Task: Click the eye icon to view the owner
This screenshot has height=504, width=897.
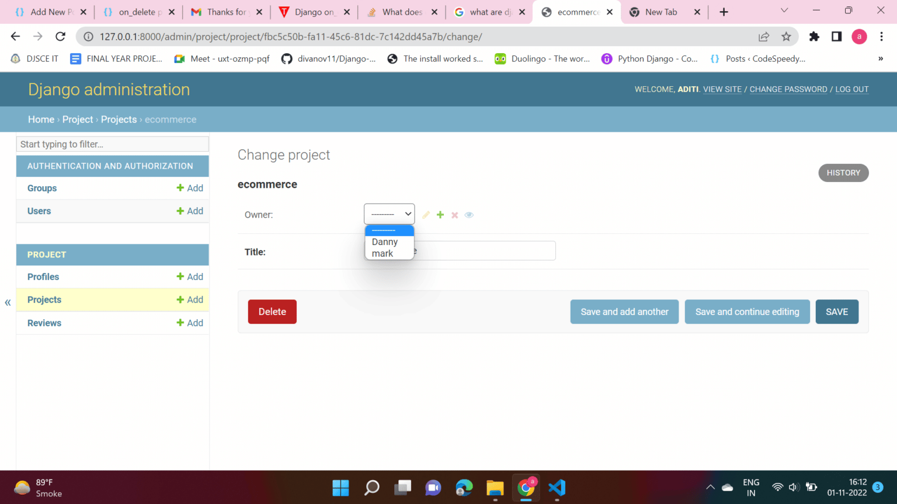Action: click(x=468, y=215)
